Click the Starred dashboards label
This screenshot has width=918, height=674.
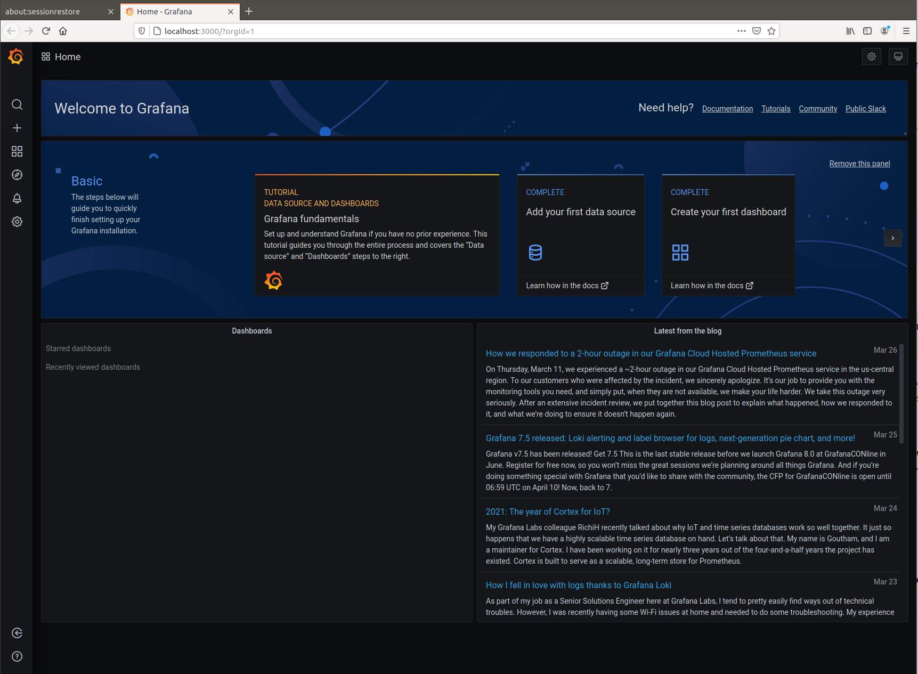click(78, 348)
